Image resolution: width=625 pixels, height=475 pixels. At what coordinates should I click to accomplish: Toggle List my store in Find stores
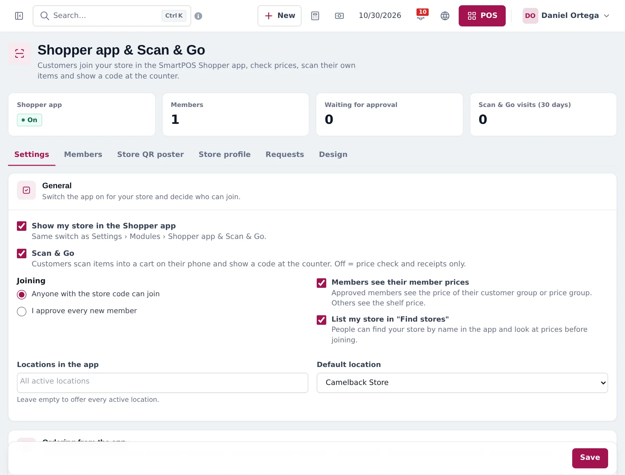click(x=322, y=320)
